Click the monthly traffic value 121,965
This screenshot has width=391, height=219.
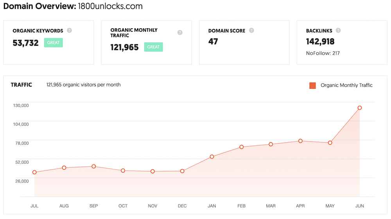click(124, 47)
